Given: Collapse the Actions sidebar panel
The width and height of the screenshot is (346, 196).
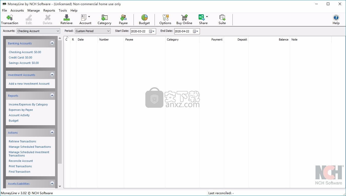Looking at the screenshot, I should (52, 132).
